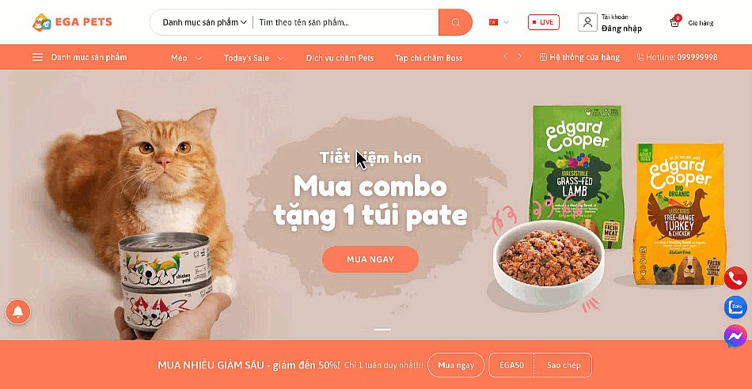
Task: Focus the product name search field
Action: tap(345, 22)
